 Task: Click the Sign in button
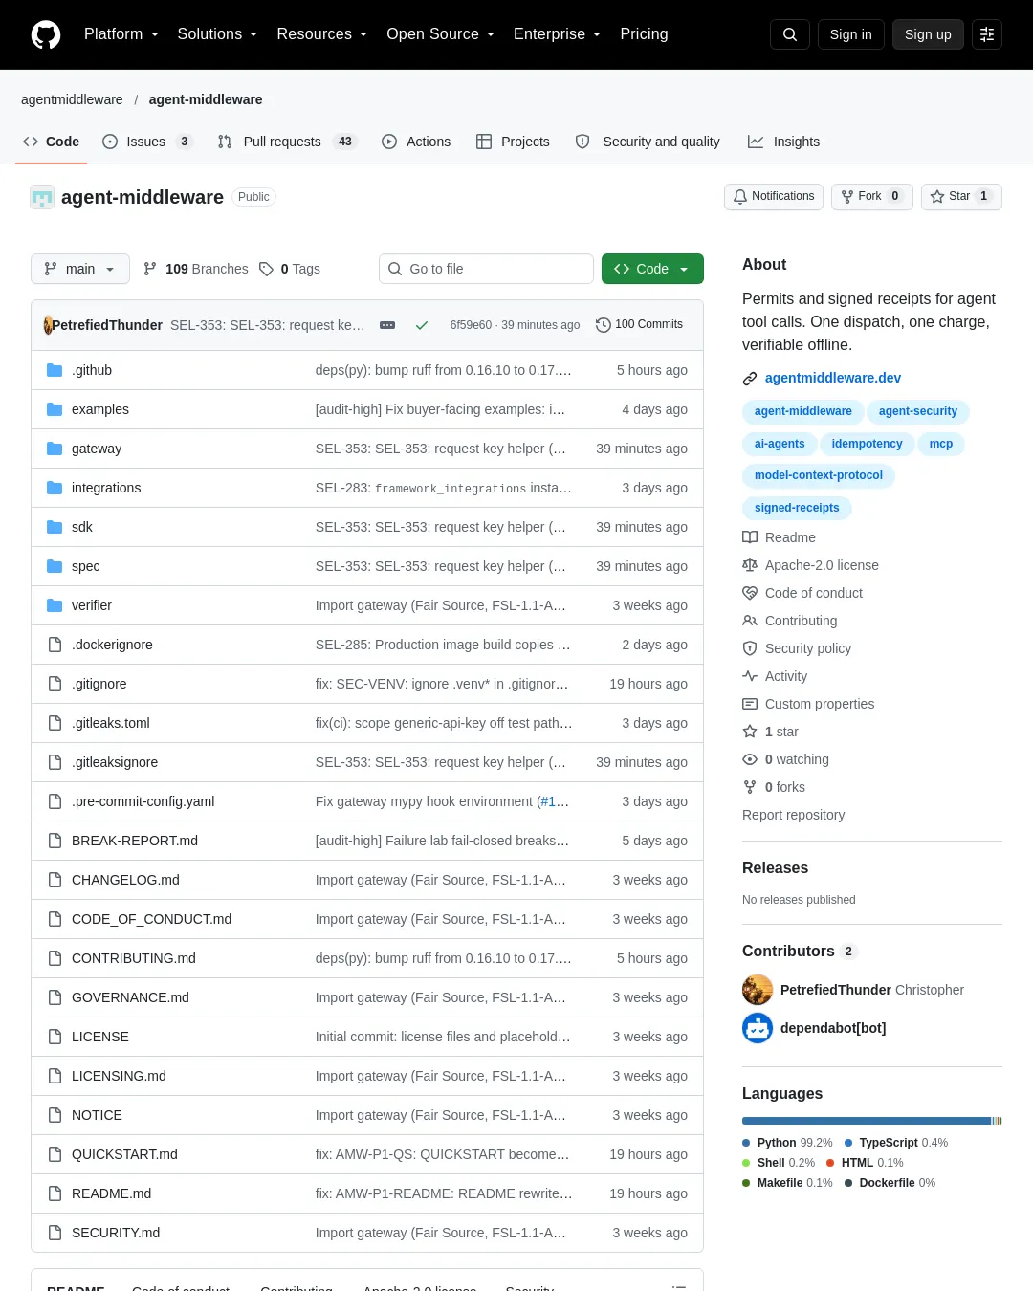850,34
